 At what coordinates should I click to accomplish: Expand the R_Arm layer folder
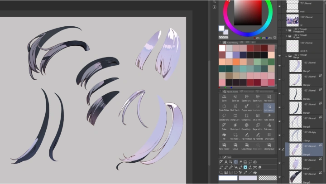pos(287,36)
